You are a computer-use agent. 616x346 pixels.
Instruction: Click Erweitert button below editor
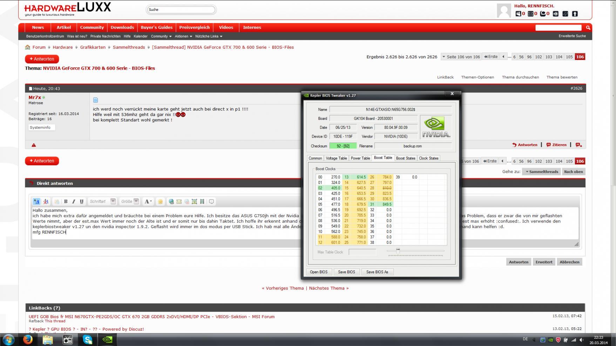[x=544, y=262]
